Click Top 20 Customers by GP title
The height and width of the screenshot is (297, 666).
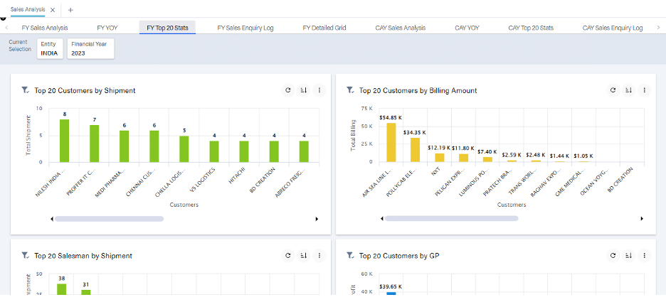[x=399, y=256]
